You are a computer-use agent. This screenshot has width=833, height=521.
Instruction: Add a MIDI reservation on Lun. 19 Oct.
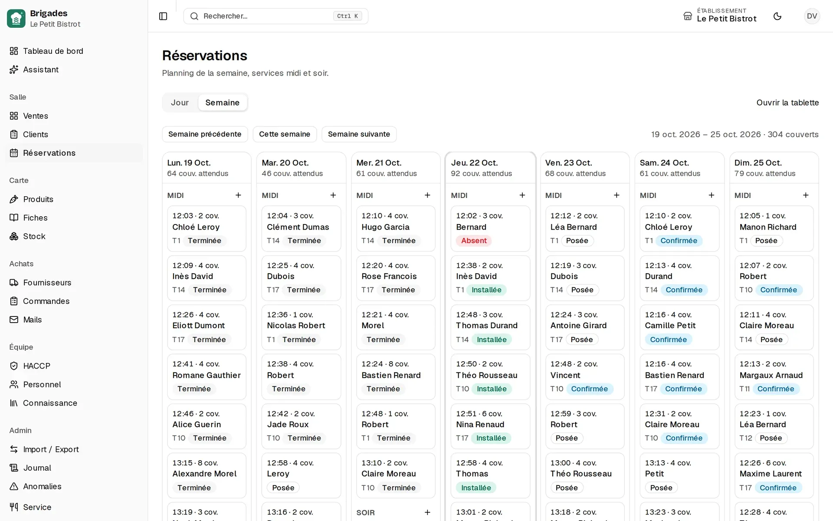click(238, 195)
